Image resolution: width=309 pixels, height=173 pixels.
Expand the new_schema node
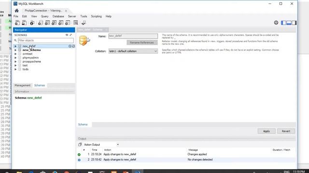pyautogui.click(x=15, y=50)
